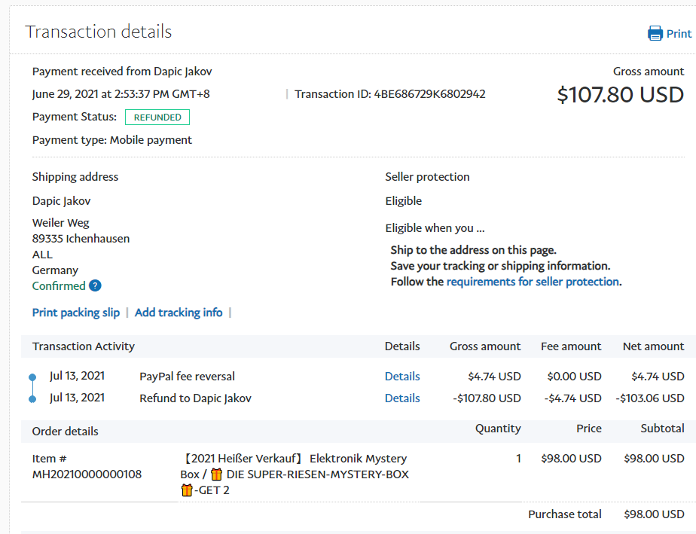The width and height of the screenshot is (696, 534).
Task: Click the Transaction Activity section header
Action: click(84, 346)
